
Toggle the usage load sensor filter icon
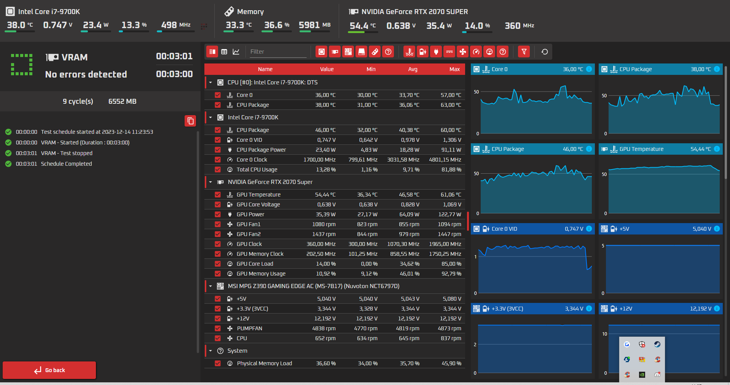(489, 52)
